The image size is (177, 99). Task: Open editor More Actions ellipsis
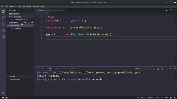click(175, 10)
